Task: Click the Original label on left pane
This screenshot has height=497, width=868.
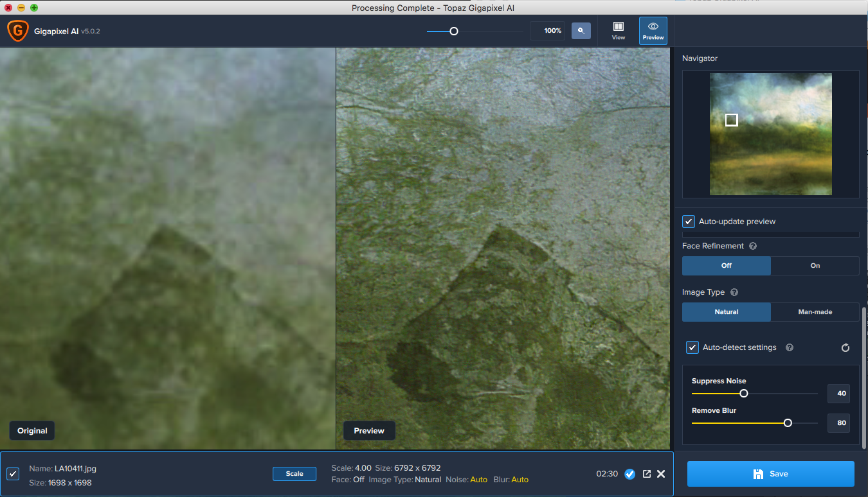Action: [x=32, y=431]
